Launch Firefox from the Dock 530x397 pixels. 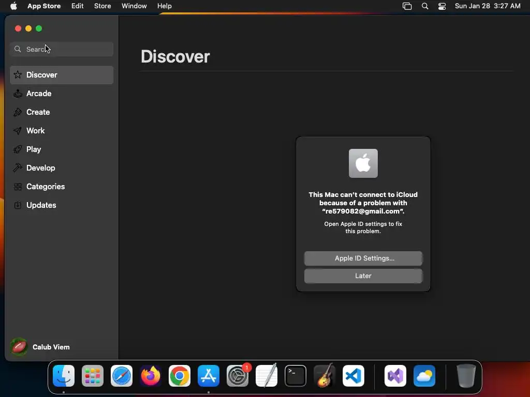click(151, 376)
